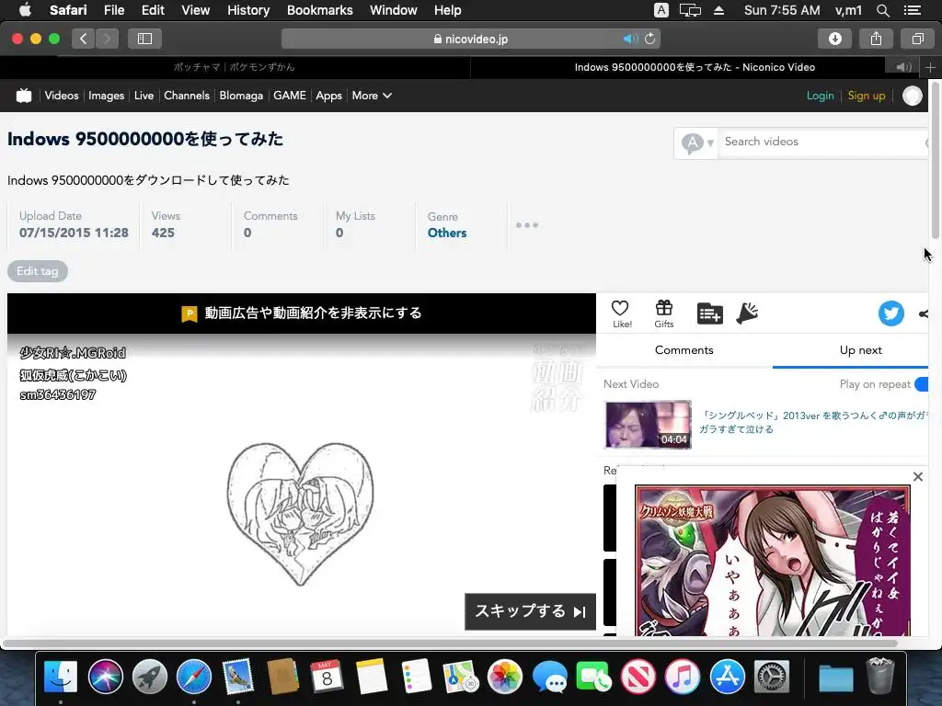Open Safari downloads list

click(834, 39)
